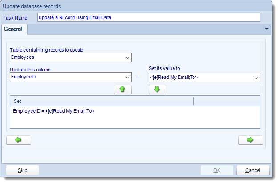
Task: Click the Skip button
Action: coord(22,170)
